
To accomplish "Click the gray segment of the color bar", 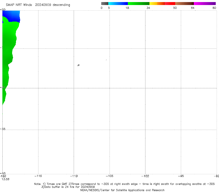I will click(105, 4).
